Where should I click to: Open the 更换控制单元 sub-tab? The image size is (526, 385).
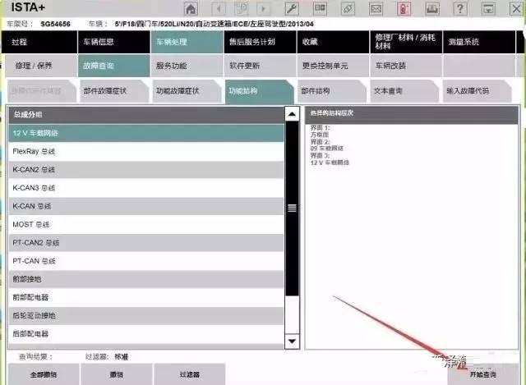coord(333,66)
